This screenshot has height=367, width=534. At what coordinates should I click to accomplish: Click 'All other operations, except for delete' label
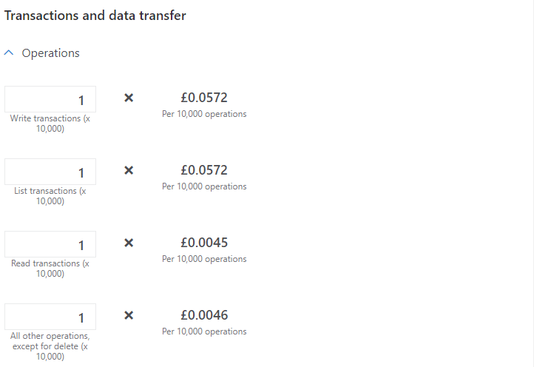tap(50, 341)
